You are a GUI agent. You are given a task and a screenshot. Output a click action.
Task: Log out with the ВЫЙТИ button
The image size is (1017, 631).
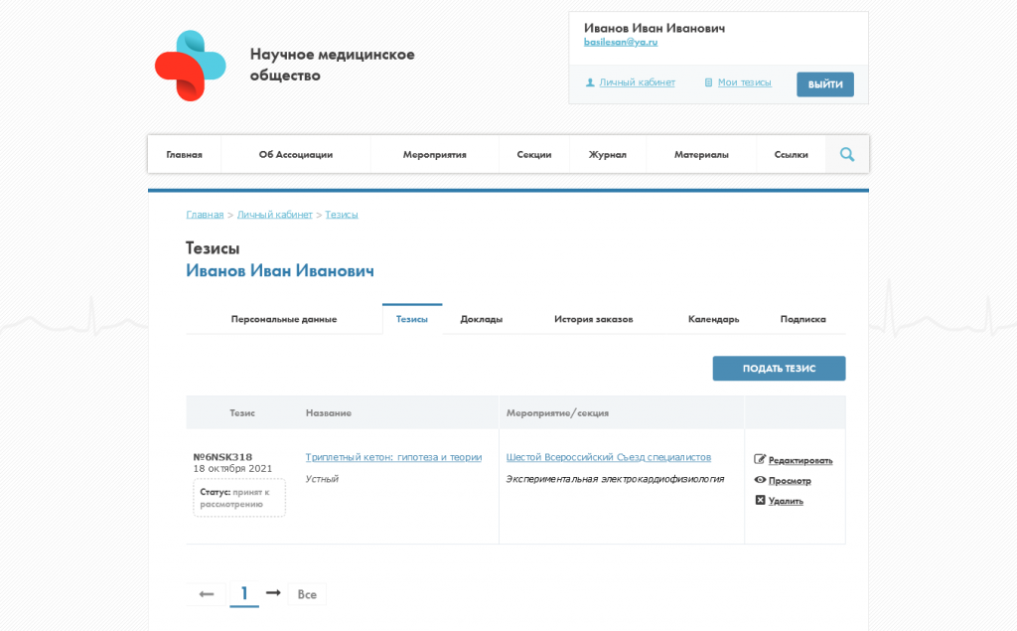pos(824,84)
